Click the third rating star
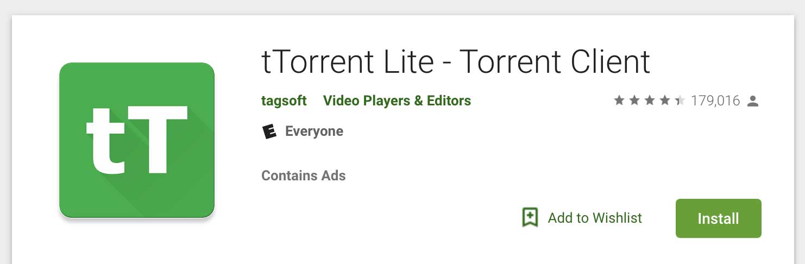Viewport: 805px width, 264px height. (x=650, y=100)
